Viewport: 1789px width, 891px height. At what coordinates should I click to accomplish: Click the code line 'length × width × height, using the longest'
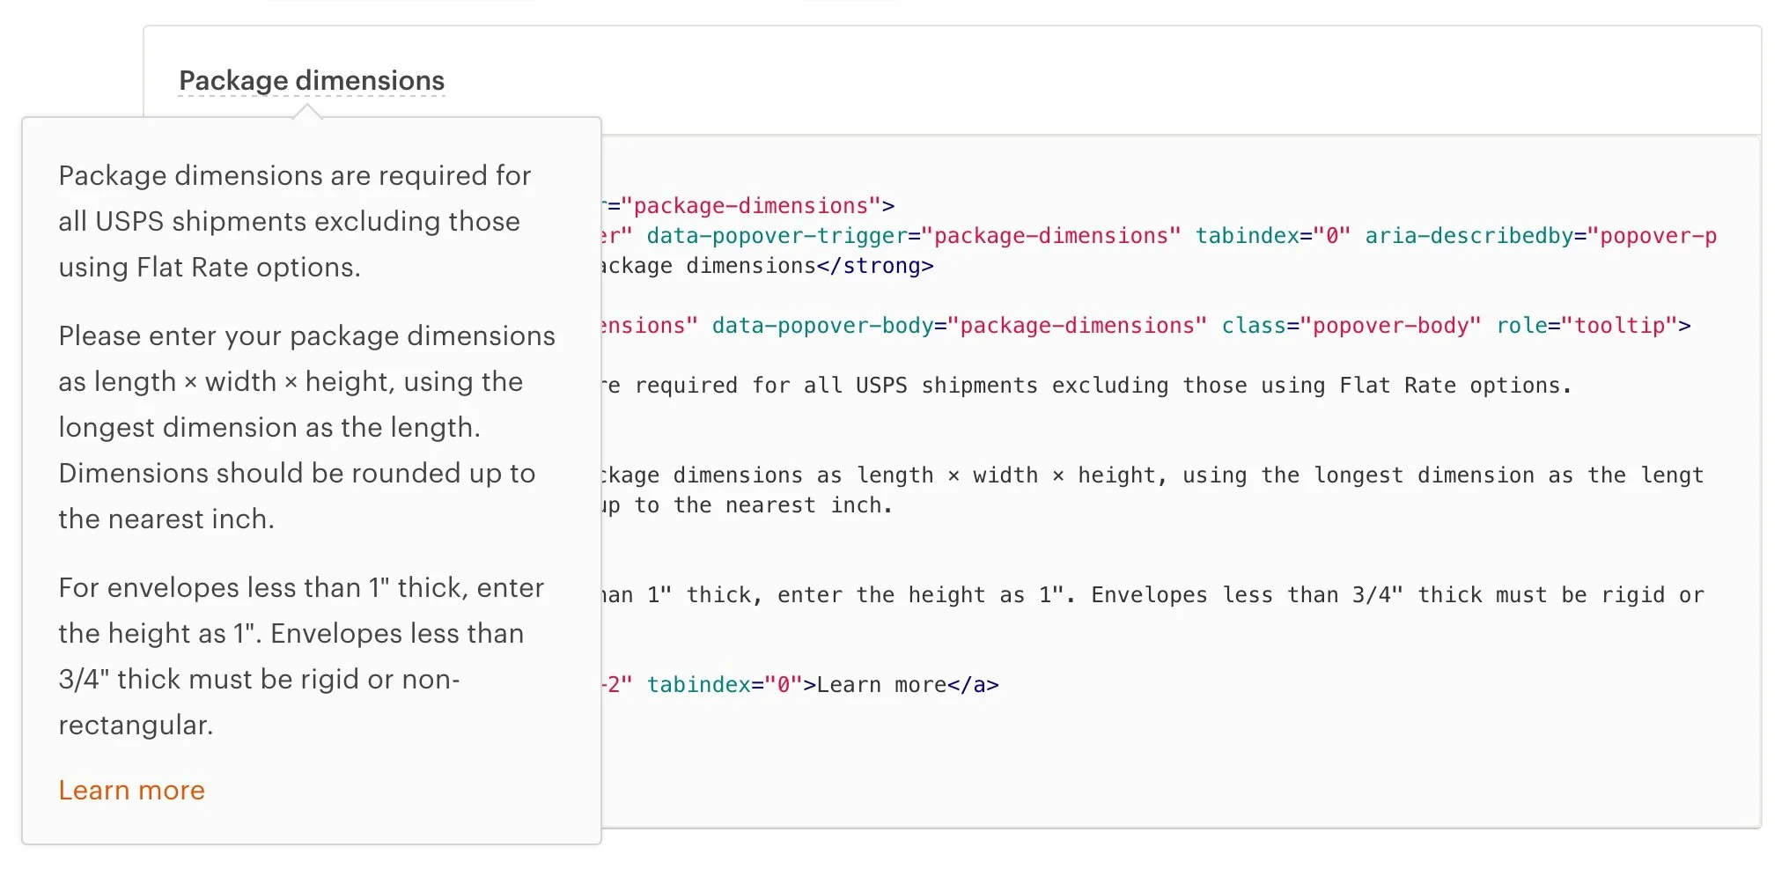[x=1153, y=475]
